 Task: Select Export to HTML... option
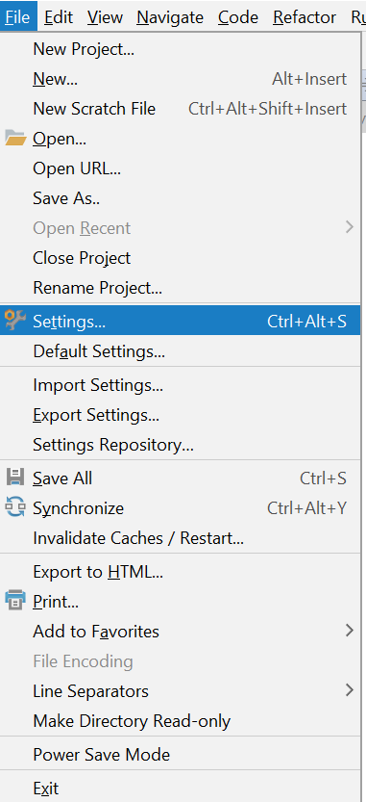click(181, 572)
